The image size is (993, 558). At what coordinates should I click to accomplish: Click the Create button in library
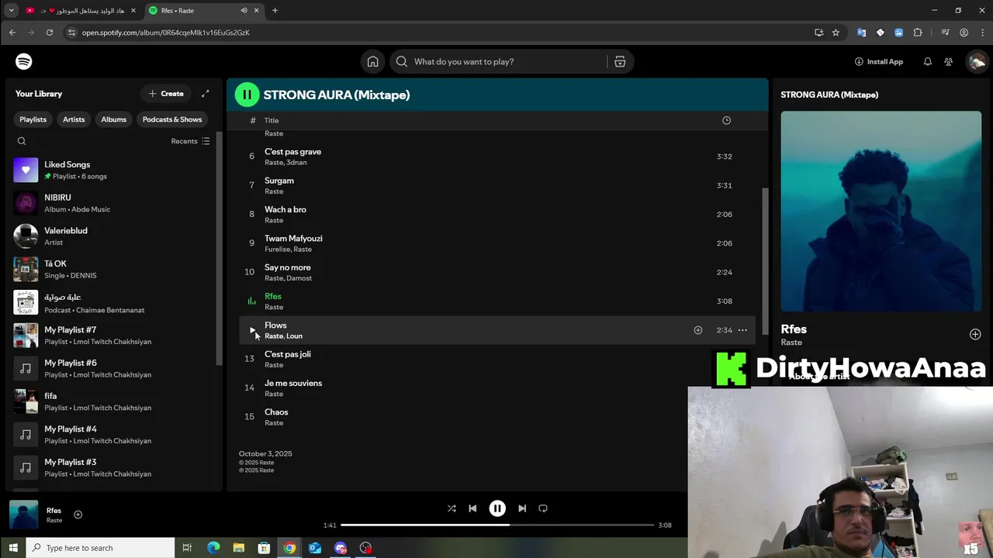pyautogui.click(x=166, y=94)
